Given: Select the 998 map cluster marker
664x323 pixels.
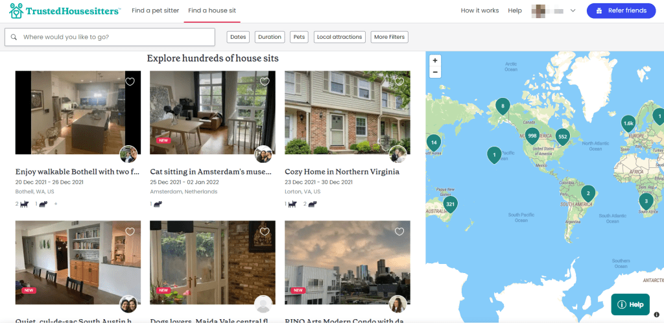Looking at the screenshot, I should 532,137.
